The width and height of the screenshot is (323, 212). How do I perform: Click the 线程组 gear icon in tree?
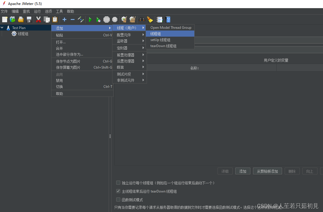click(x=14, y=34)
